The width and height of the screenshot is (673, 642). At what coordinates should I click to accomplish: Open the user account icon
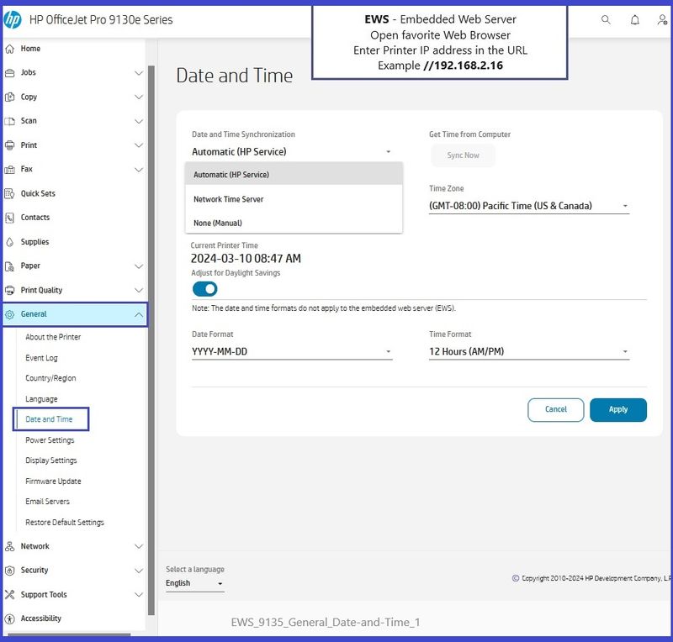tap(662, 19)
